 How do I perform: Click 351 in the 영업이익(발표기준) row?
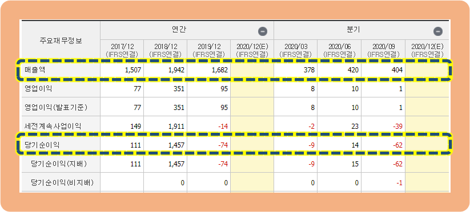point(179,107)
